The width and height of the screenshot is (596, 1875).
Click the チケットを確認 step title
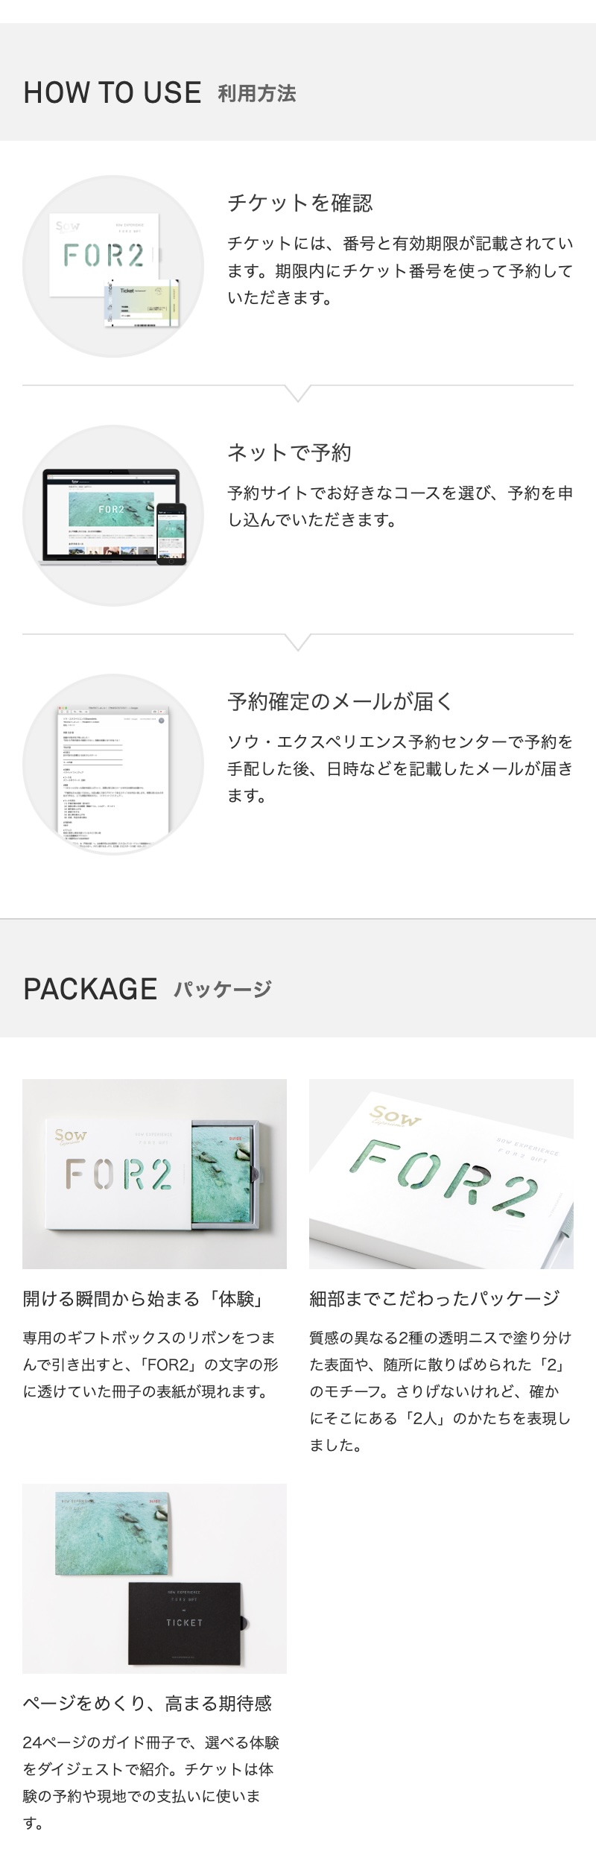click(x=300, y=203)
